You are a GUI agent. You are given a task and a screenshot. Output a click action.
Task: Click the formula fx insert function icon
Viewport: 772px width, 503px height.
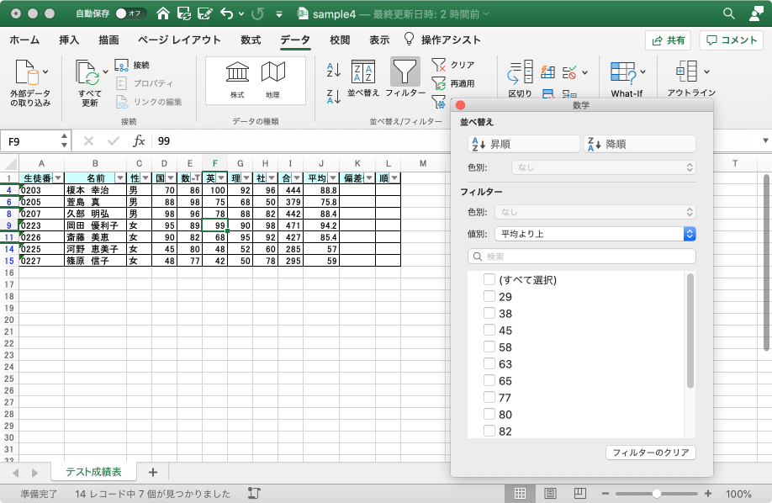click(139, 141)
